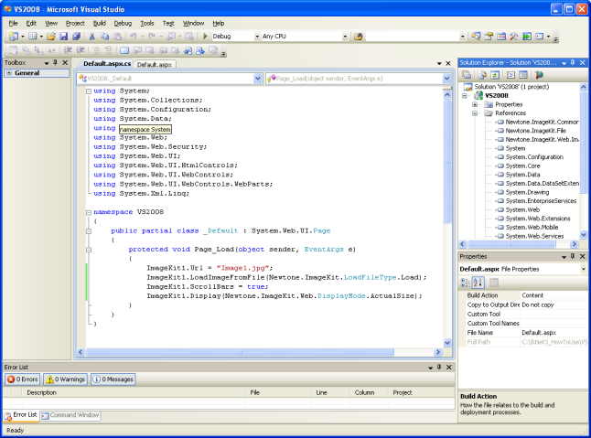Click View Designer icon in Solution Explorer

(523, 75)
